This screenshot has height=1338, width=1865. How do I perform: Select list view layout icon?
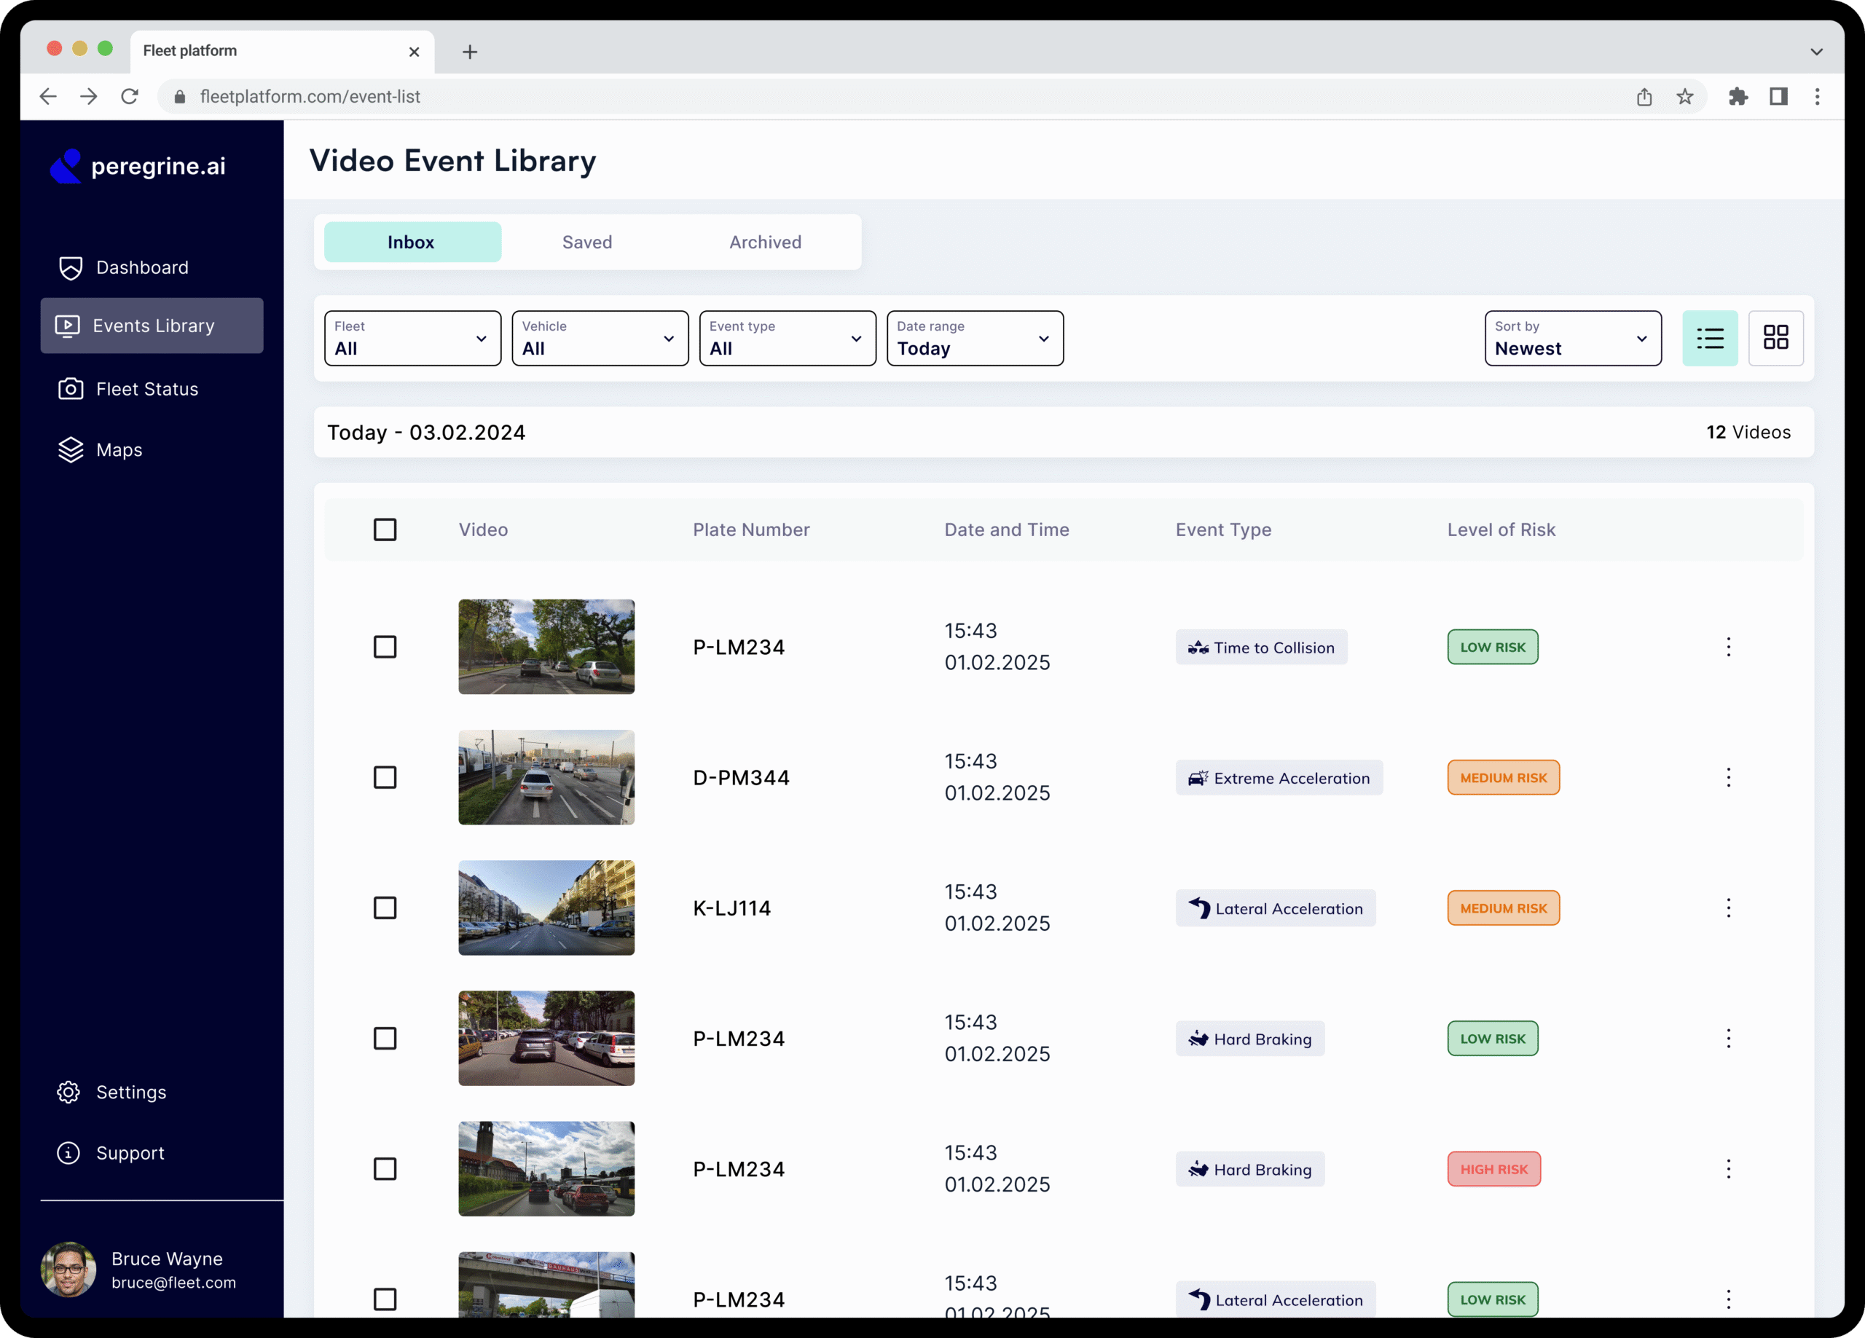(x=1709, y=338)
